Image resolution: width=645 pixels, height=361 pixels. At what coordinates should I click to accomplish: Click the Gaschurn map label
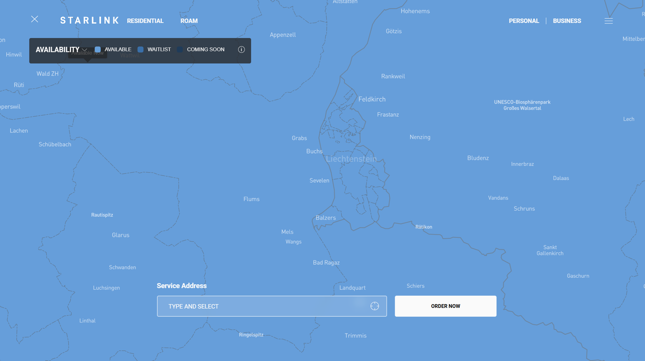click(578, 276)
